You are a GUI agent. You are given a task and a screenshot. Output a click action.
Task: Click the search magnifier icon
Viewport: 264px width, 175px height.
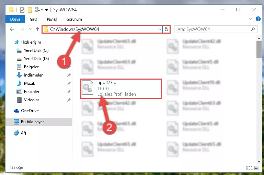(x=253, y=30)
